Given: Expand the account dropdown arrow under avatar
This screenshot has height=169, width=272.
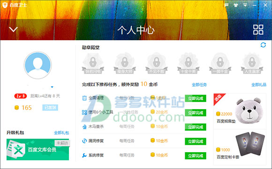Looking at the screenshot, I should 52,87.
